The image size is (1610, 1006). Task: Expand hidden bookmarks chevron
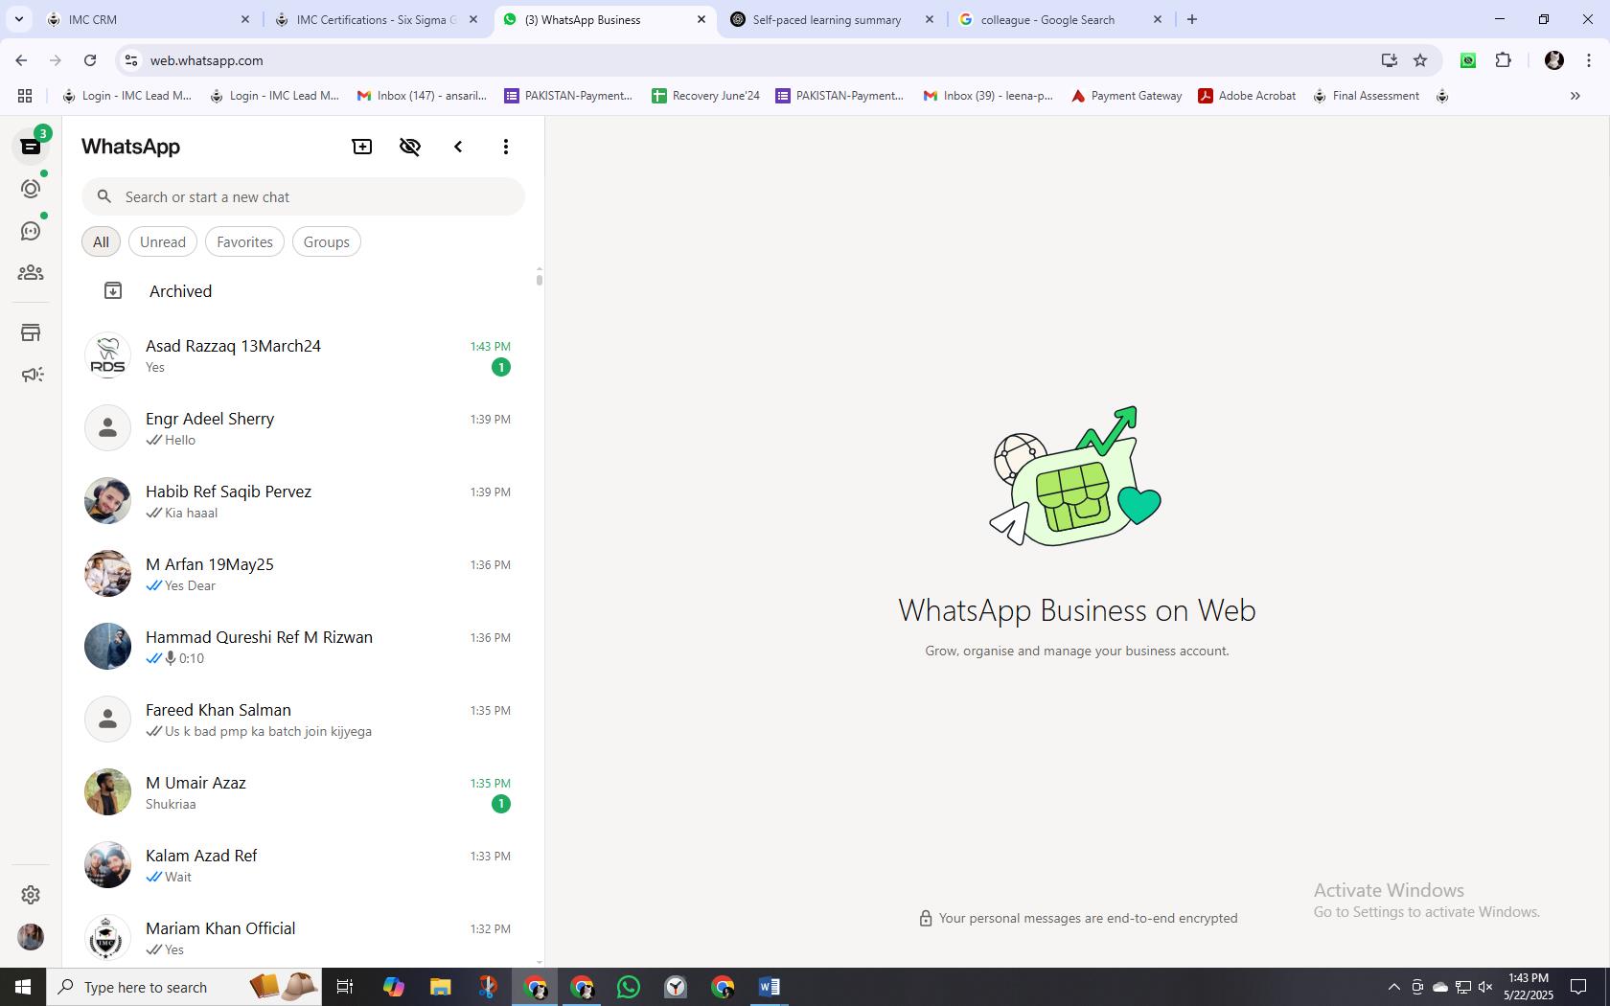1575,96
